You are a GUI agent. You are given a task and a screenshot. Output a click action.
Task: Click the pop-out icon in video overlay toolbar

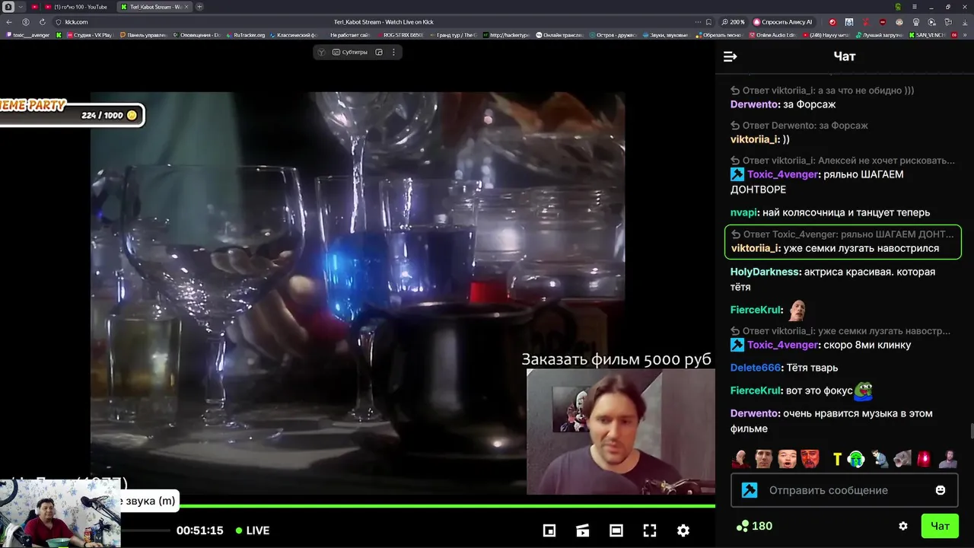(x=379, y=52)
